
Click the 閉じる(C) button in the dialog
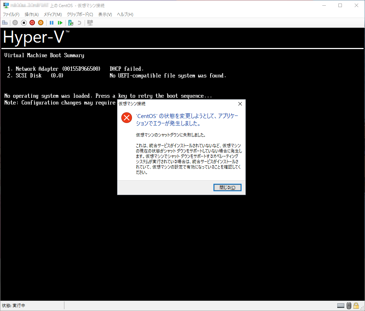point(227,187)
